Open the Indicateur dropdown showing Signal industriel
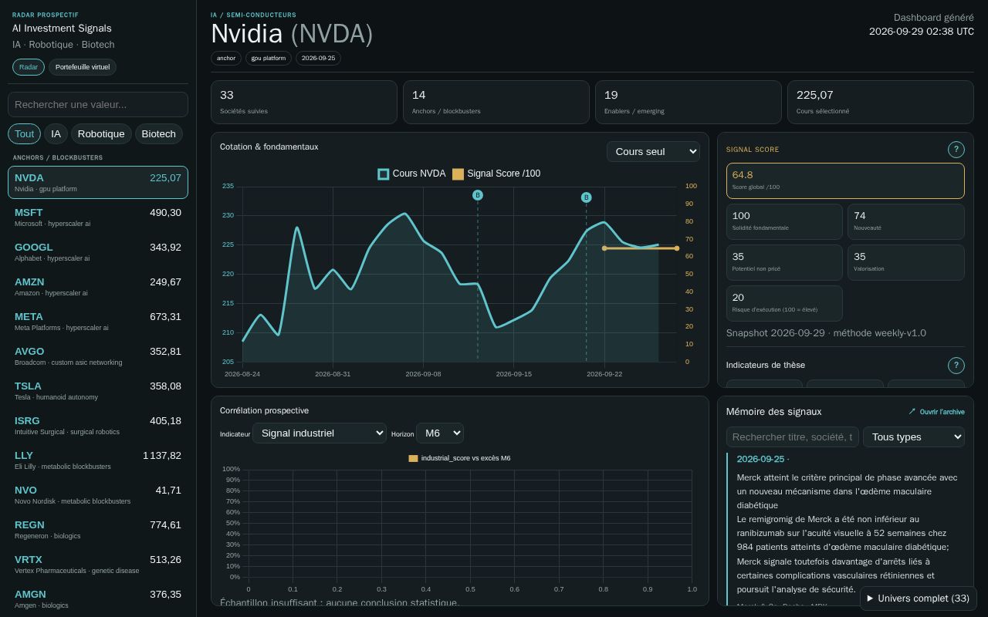Screen dimensions: 988x617 [320, 433]
